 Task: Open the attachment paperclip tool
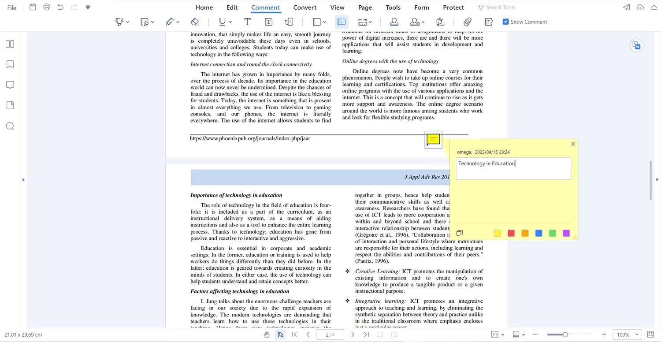pos(467,22)
